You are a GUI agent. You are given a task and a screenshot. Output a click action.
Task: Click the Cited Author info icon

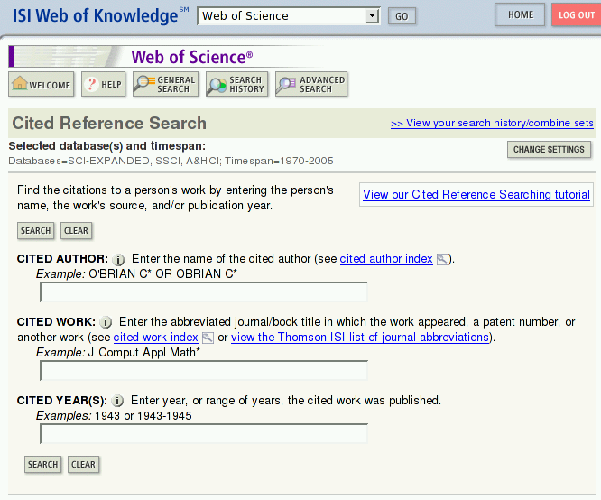pos(118,260)
